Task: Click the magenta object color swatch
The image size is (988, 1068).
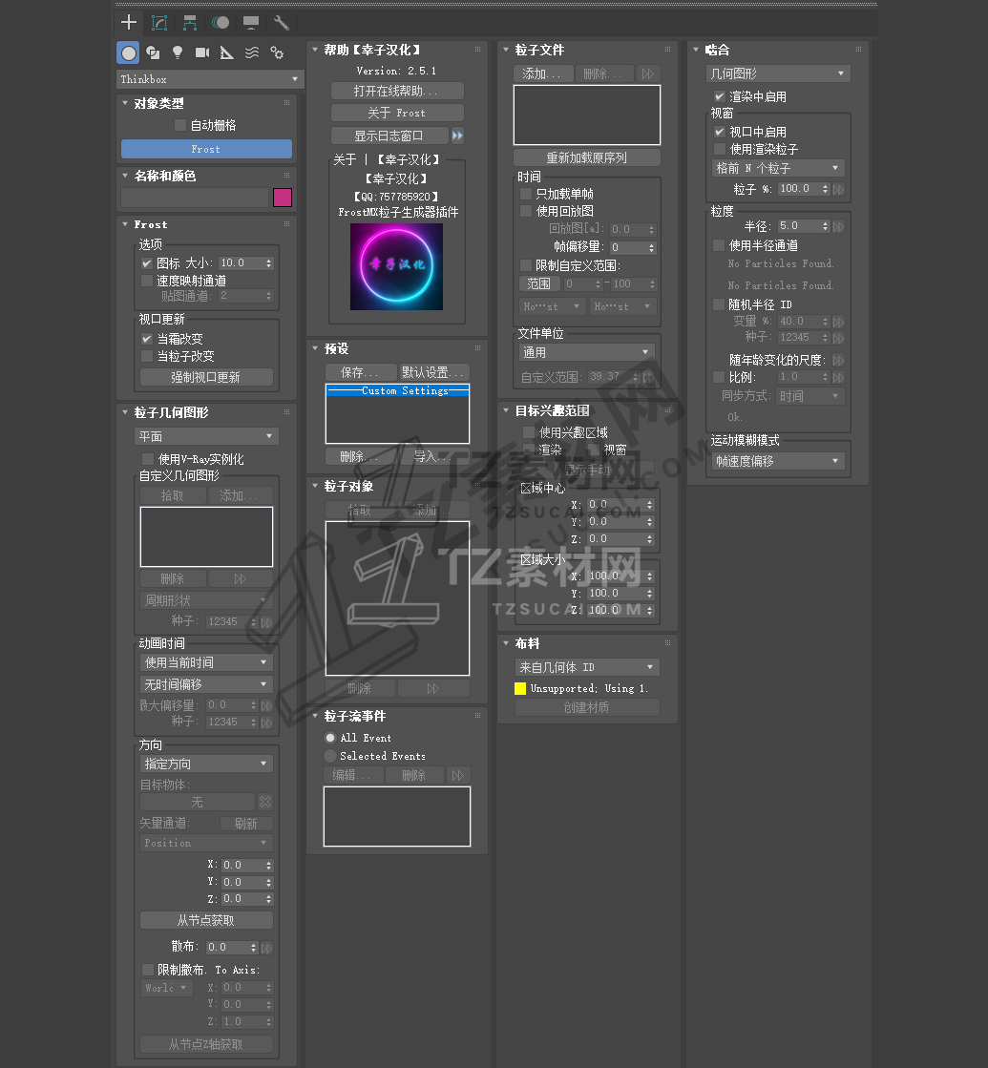Action: coord(283,198)
